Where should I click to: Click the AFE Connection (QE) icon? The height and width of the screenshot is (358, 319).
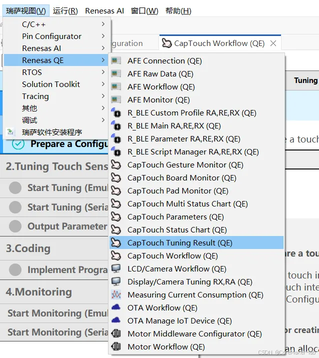pyautogui.click(x=116, y=60)
